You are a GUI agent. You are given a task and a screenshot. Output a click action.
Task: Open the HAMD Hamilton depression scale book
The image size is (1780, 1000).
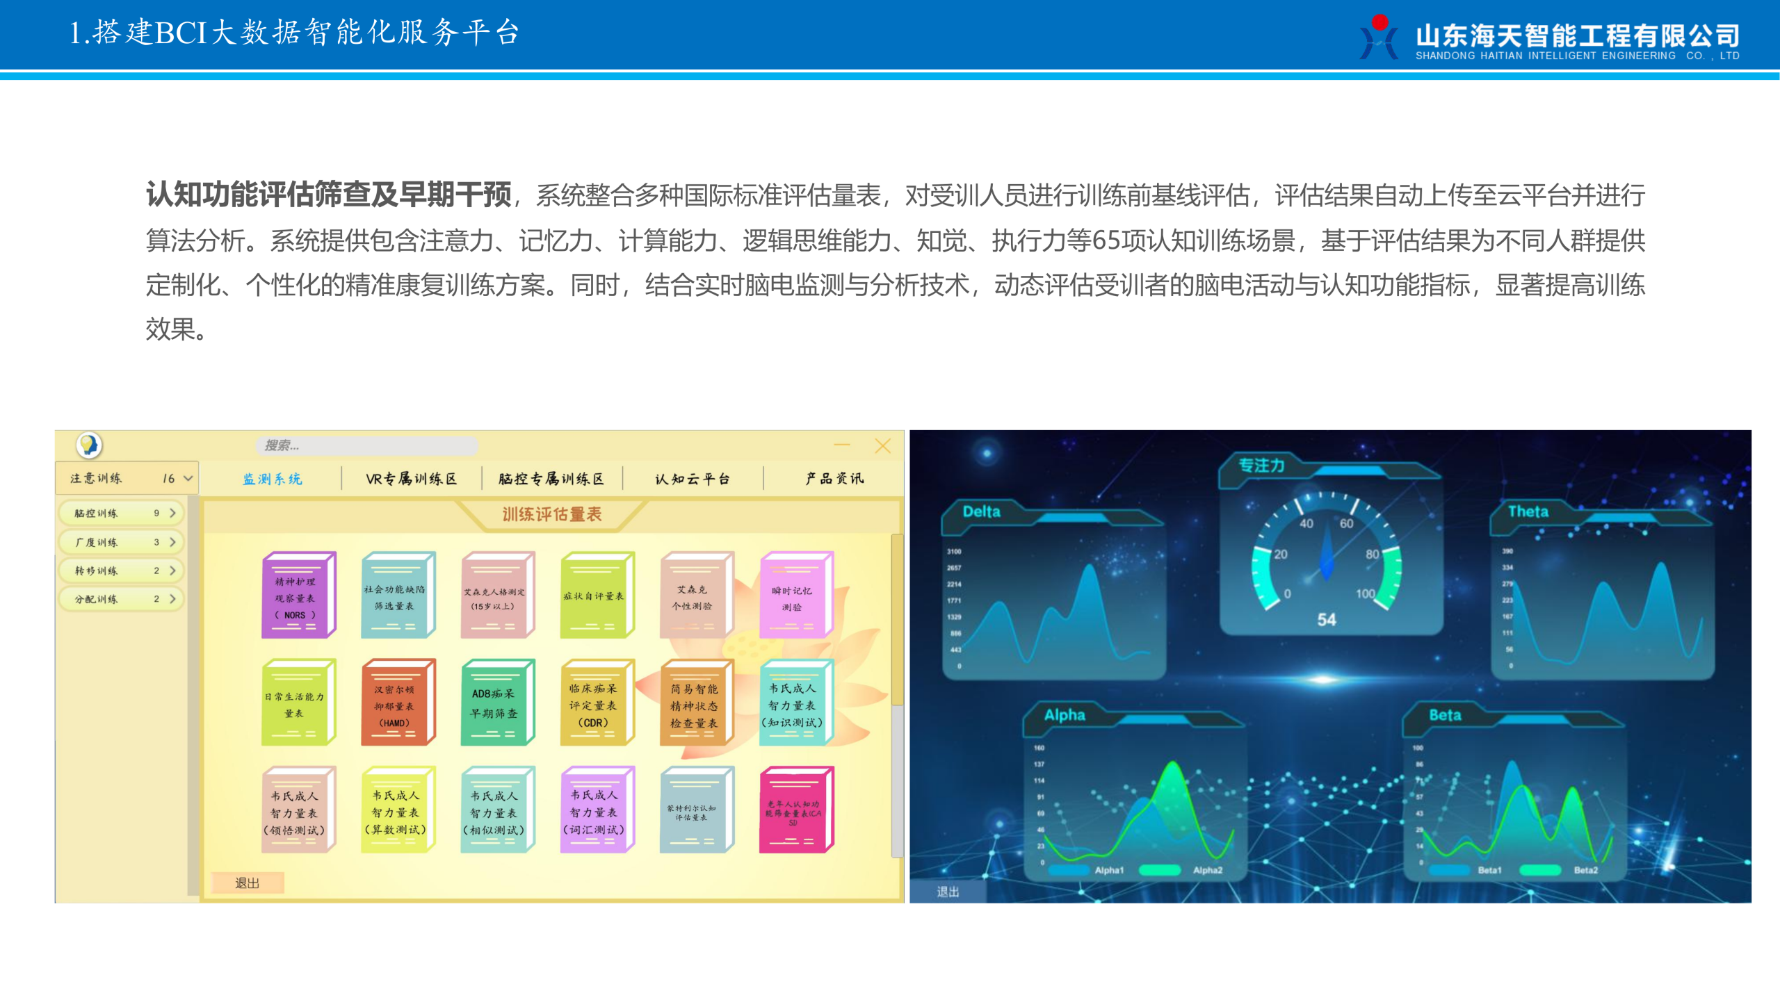click(396, 704)
